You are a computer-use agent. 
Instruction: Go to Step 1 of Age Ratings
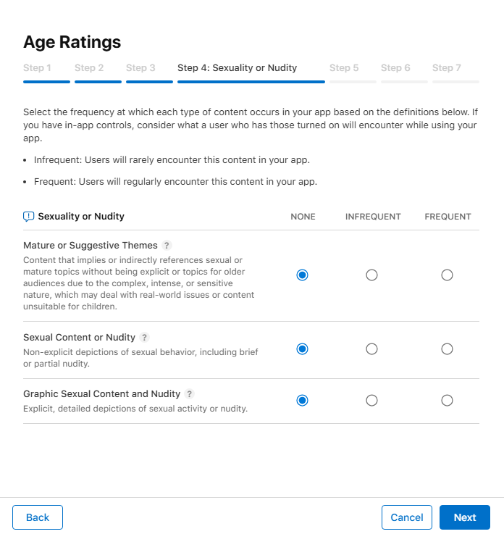(38, 68)
